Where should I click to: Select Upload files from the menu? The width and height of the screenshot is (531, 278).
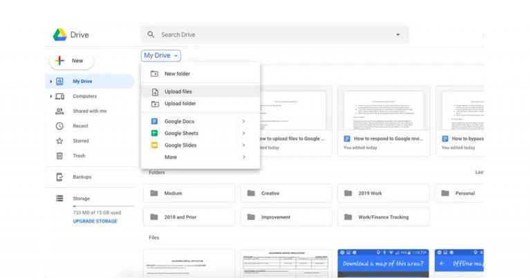[x=178, y=91]
